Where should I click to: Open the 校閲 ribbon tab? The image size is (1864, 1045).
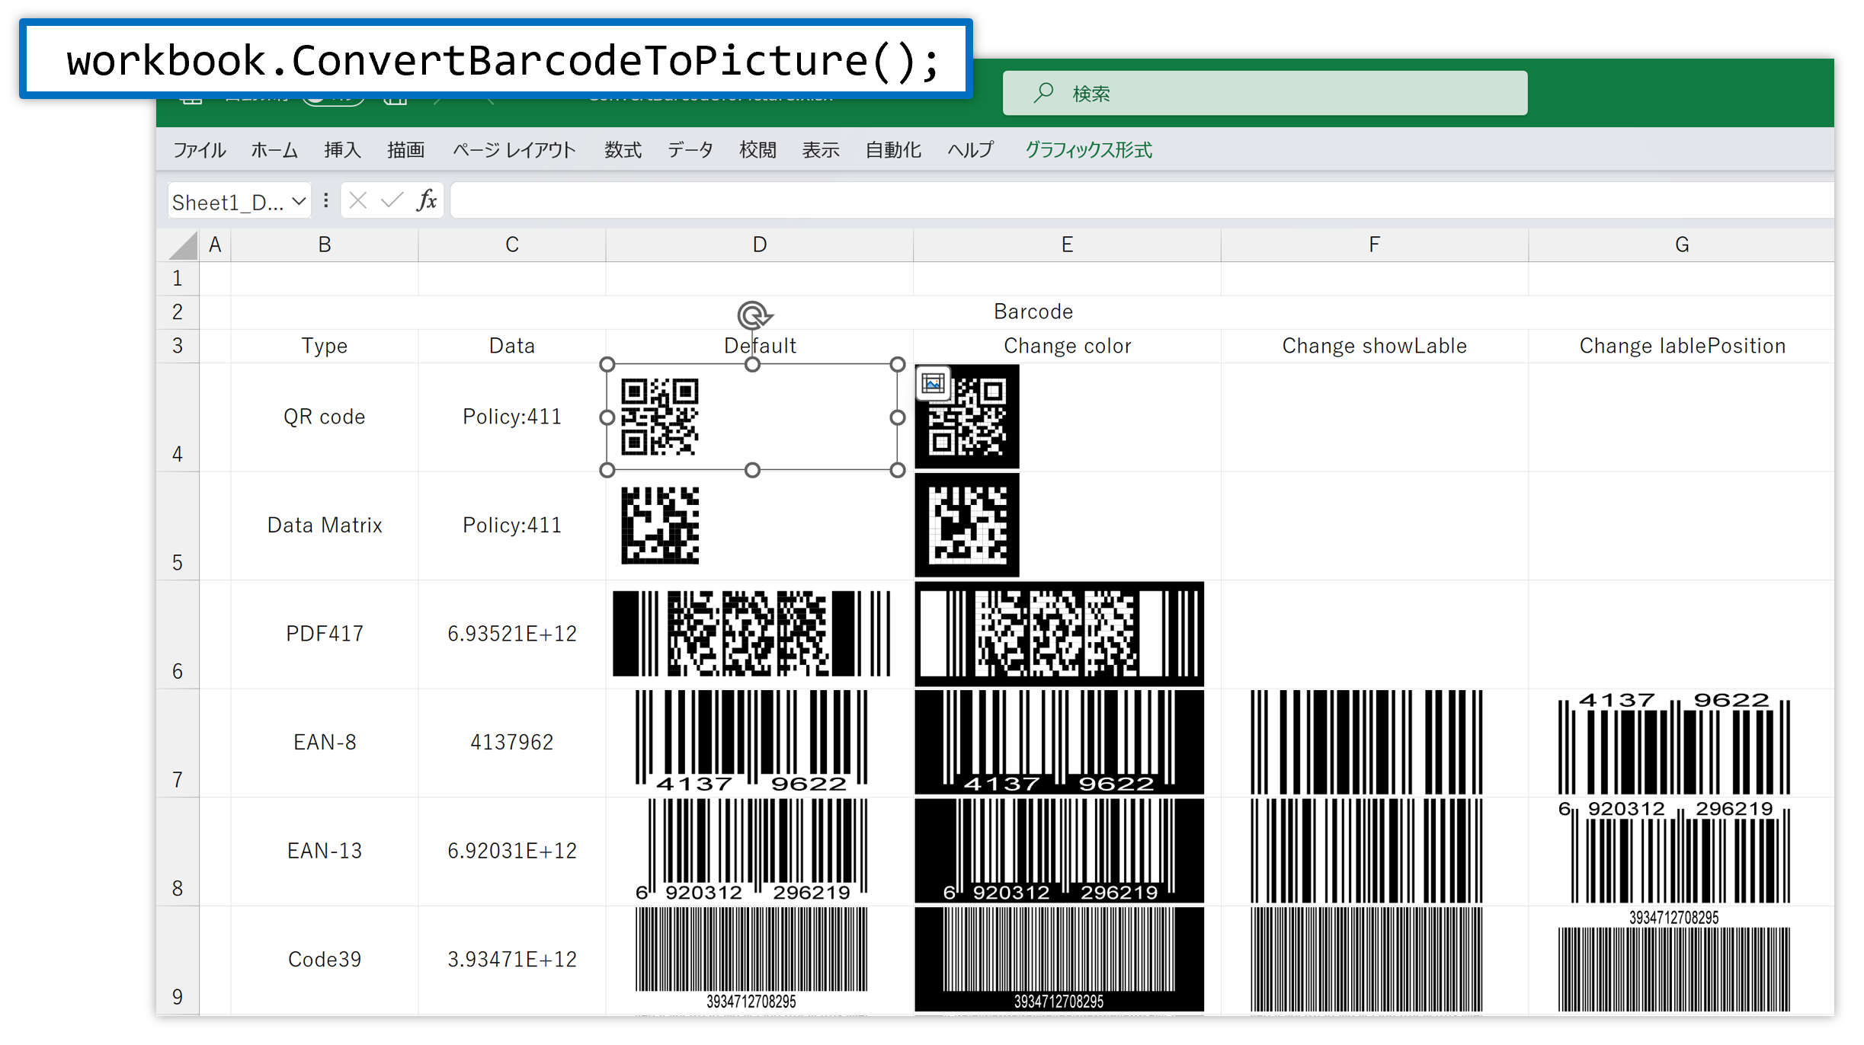tap(757, 150)
